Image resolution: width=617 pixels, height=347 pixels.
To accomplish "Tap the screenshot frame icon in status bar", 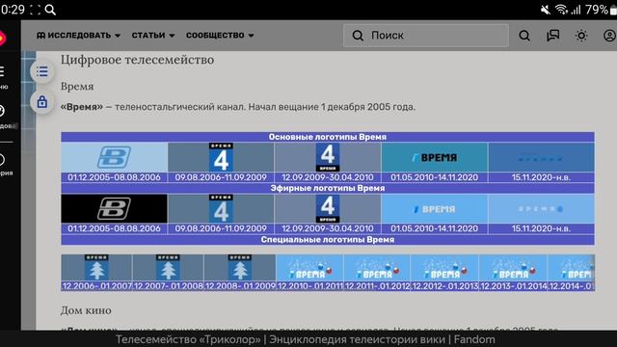I will 35,10.
